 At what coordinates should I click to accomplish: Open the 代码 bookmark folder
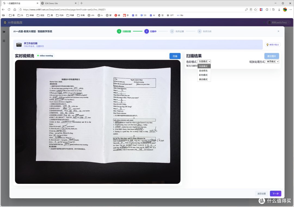click(60, 15)
